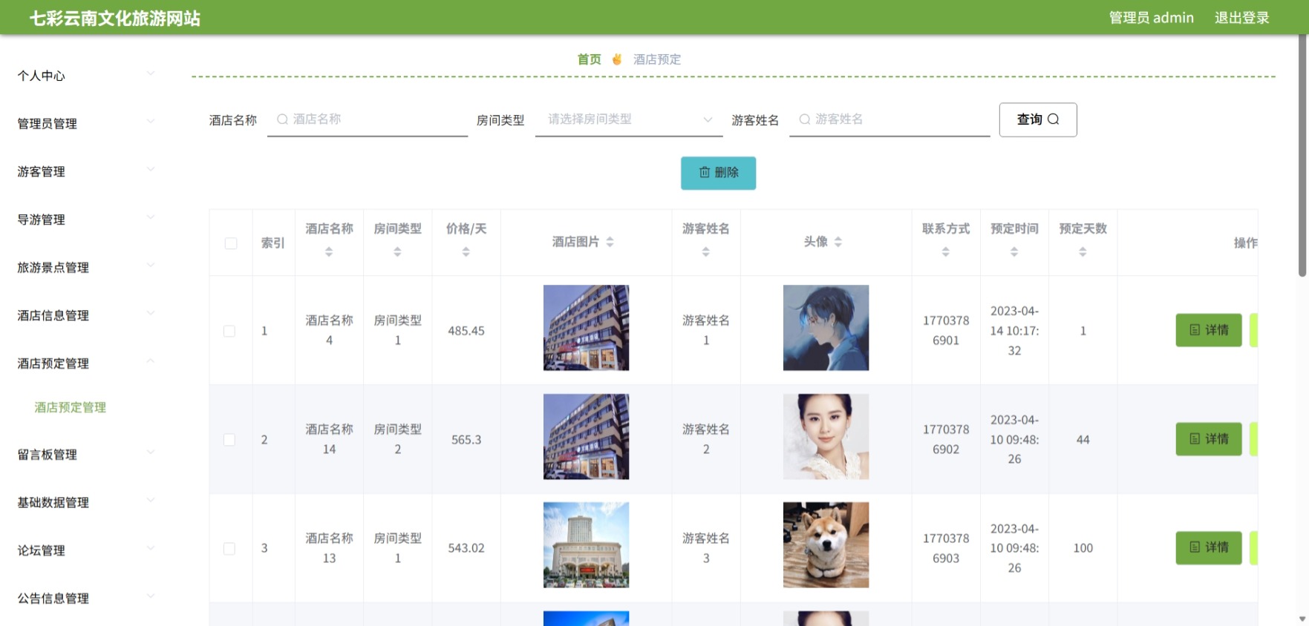Click hotel image thumbnail in row 2
Viewport: 1309px width, 626px height.
(586, 436)
